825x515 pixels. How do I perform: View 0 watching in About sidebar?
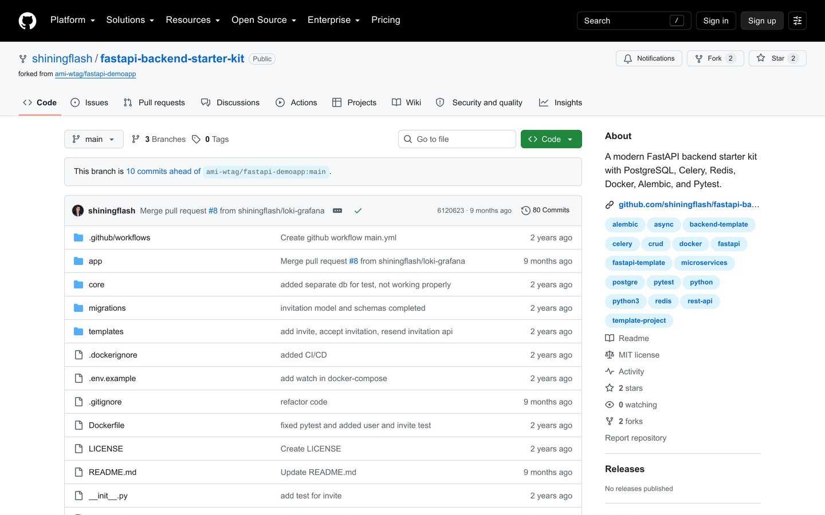631,405
